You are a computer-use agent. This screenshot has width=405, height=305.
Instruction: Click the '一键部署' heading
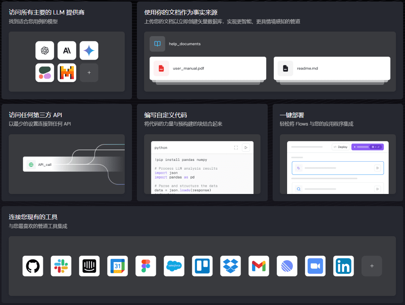[292, 115]
